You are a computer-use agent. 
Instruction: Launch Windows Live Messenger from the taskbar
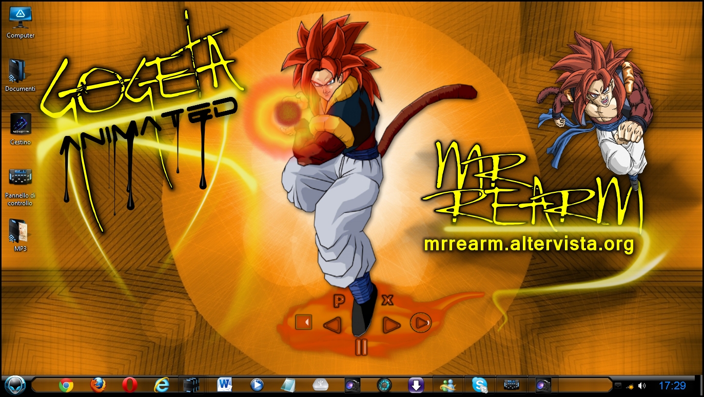[x=448, y=385]
